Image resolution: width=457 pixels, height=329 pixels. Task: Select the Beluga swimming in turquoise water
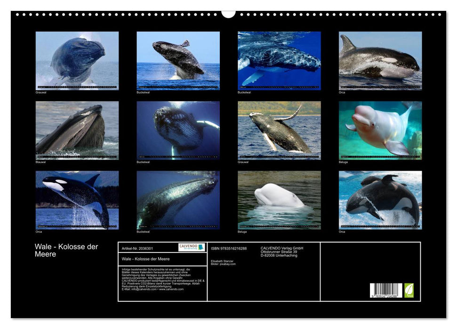(x=380, y=130)
